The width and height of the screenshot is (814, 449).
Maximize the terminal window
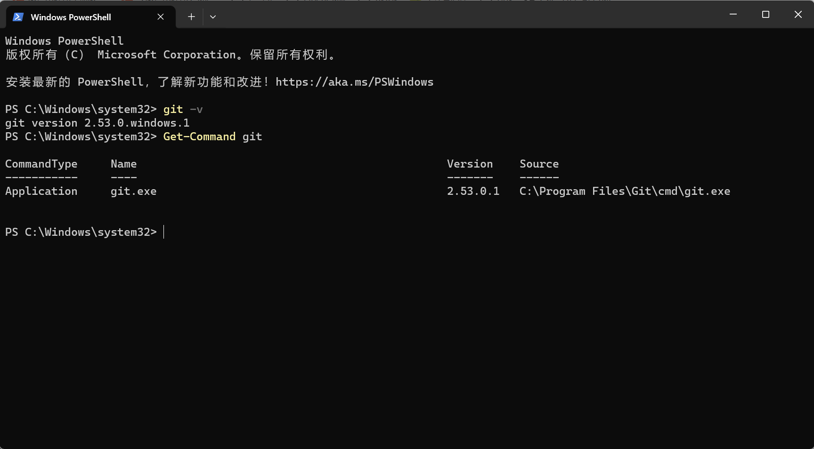pos(765,15)
